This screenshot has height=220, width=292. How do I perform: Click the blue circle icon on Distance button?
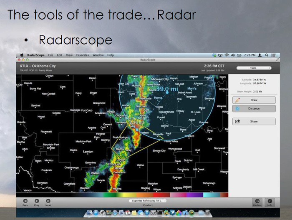click(237, 108)
